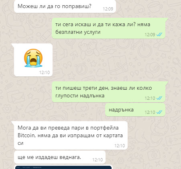Image resolution: width=181 pixels, height=169 pixels.
Task: Select 'ще ме издадеш веднага.' message
Action: tap(60, 157)
